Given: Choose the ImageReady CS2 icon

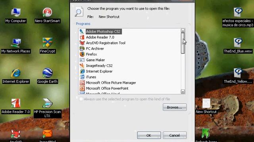Looking at the screenshot, I should click(82, 65).
